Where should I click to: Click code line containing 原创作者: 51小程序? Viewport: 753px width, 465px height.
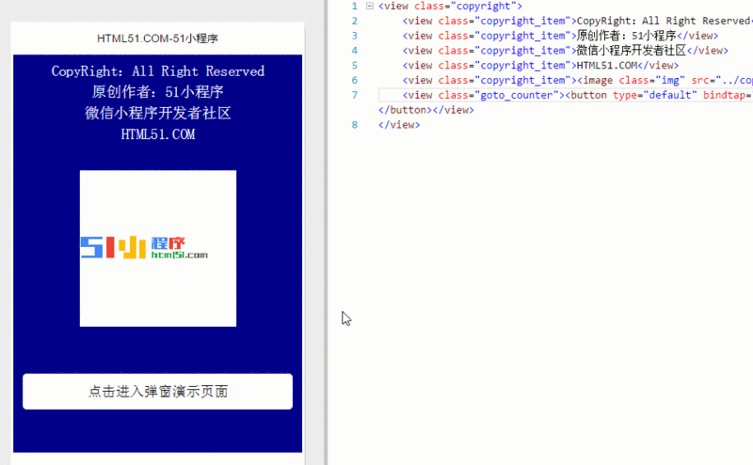click(x=560, y=36)
